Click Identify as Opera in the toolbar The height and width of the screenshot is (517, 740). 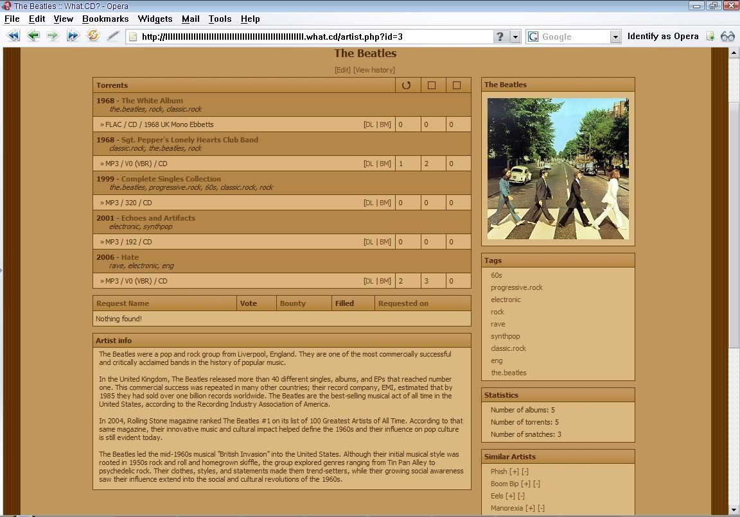[663, 37]
